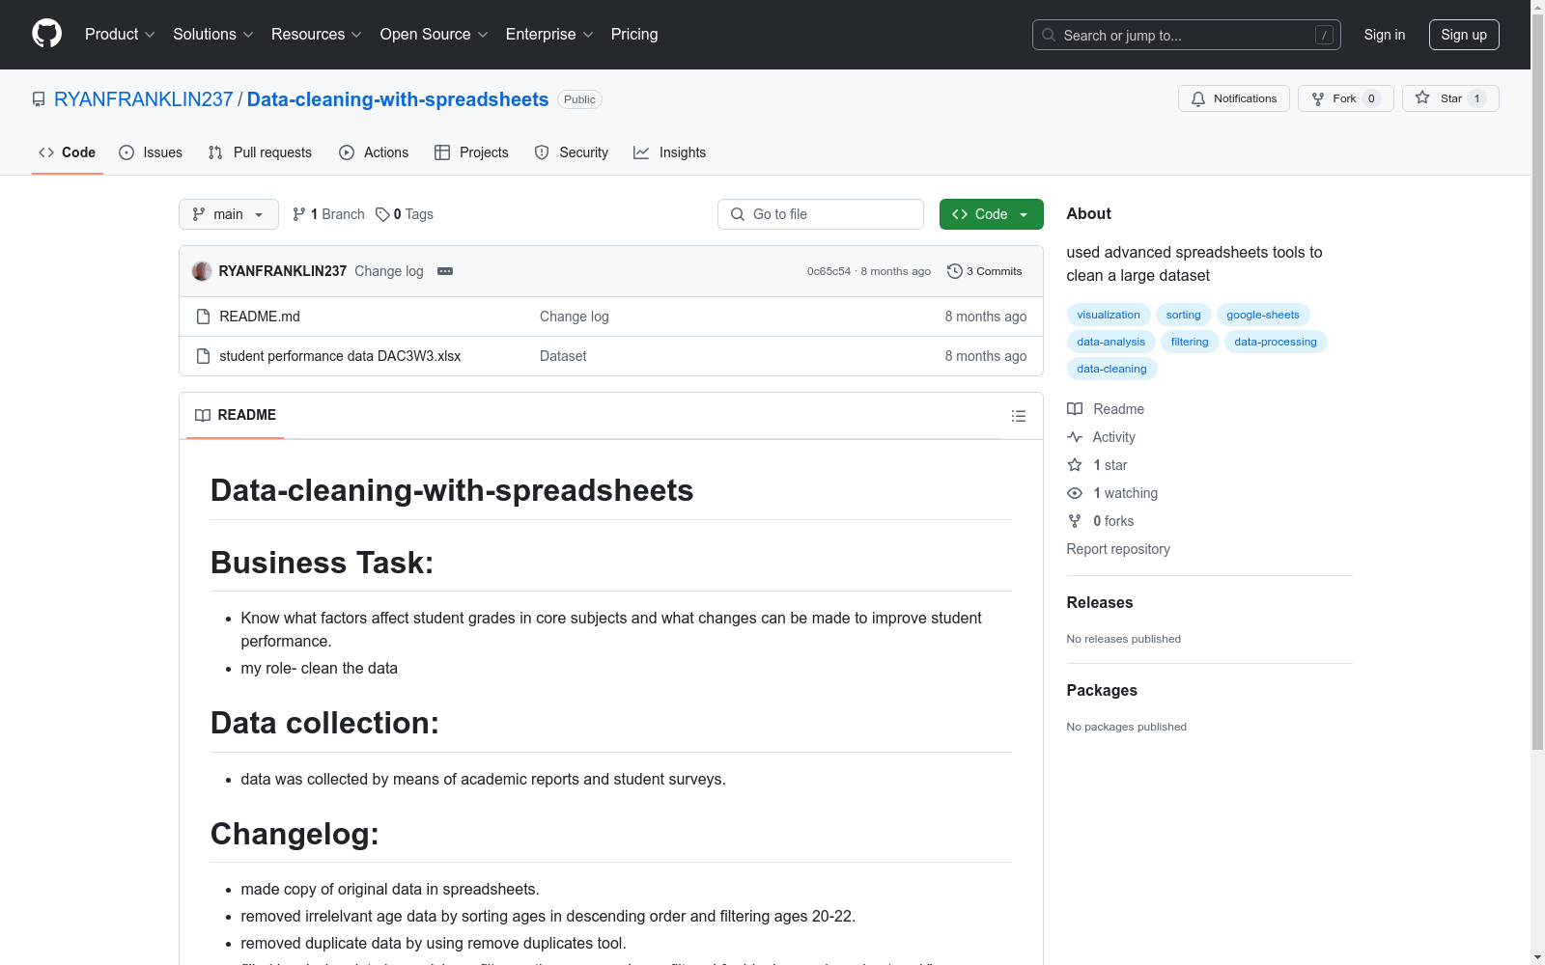Expand the Enterprise menu
The height and width of the screenshot is (965, 1545).
coord(549,35)
